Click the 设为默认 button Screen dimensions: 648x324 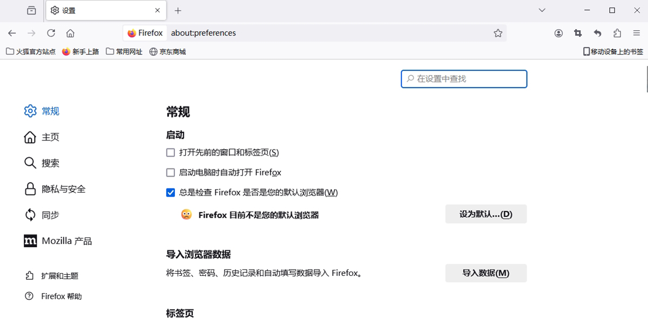click(486, 214)
